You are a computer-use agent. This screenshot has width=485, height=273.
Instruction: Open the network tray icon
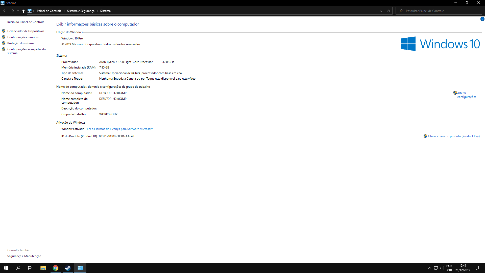pyautogui.click(x=436, y=268)
